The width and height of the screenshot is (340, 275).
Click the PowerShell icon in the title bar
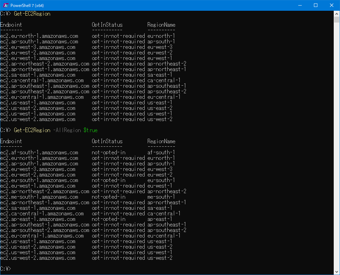(6, 5)
